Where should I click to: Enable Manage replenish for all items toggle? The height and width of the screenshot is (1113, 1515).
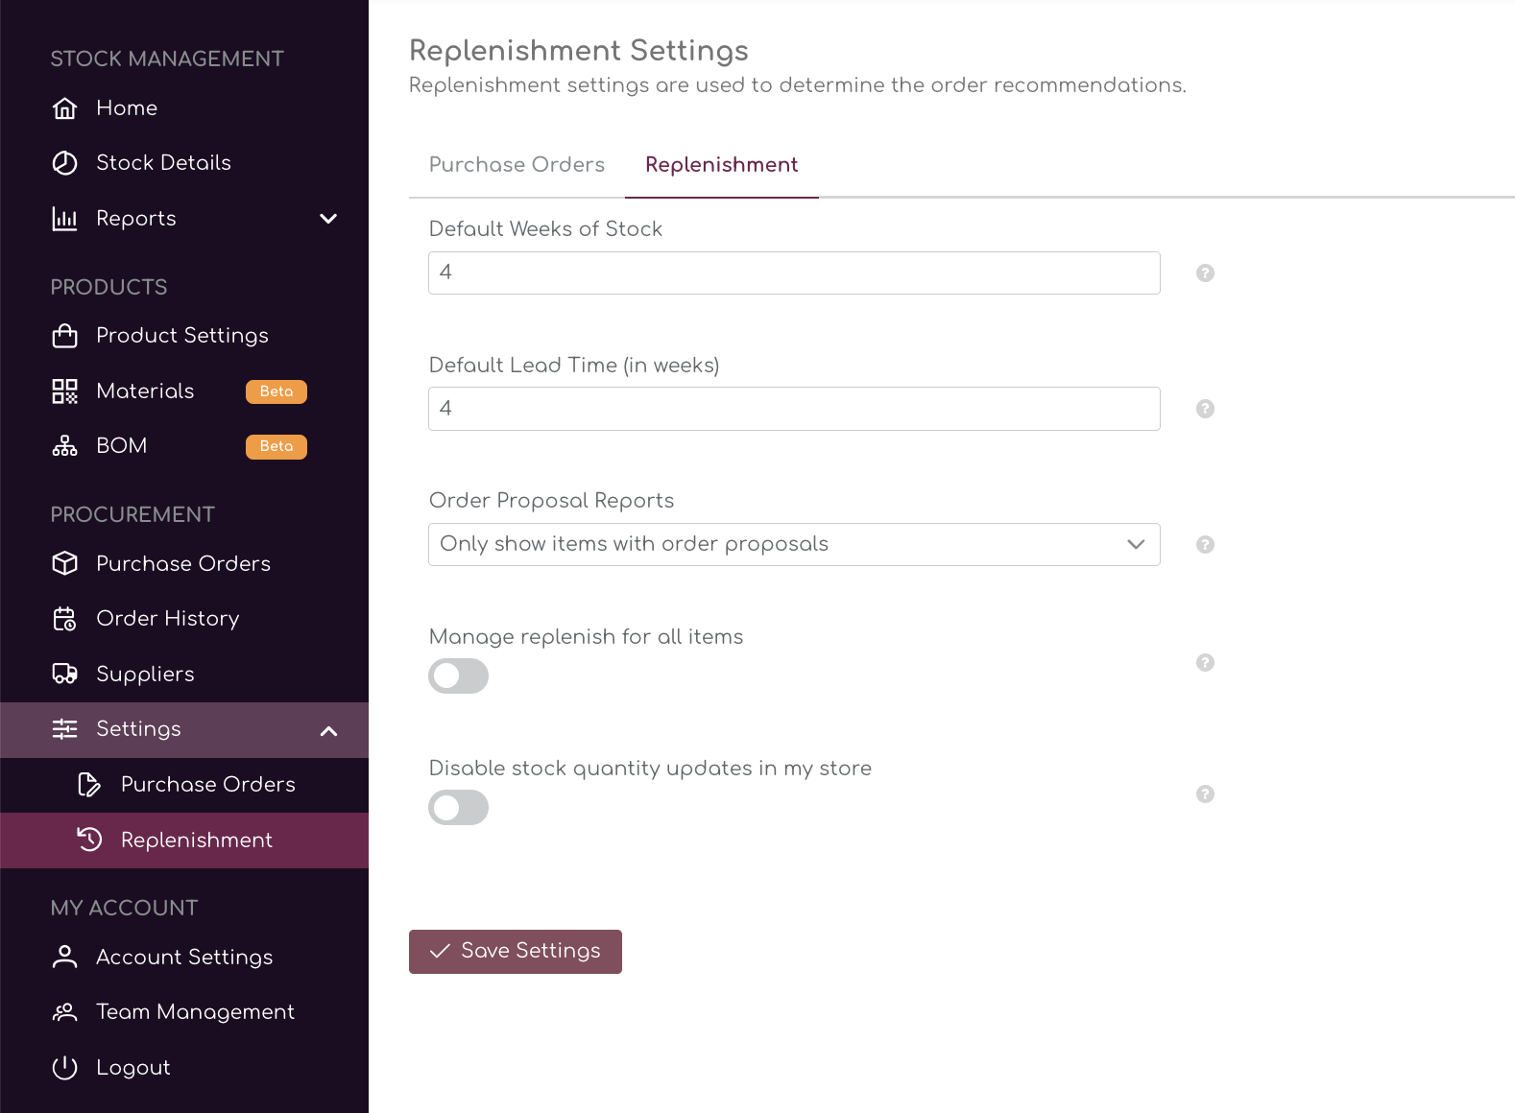(x=458, y=676)
